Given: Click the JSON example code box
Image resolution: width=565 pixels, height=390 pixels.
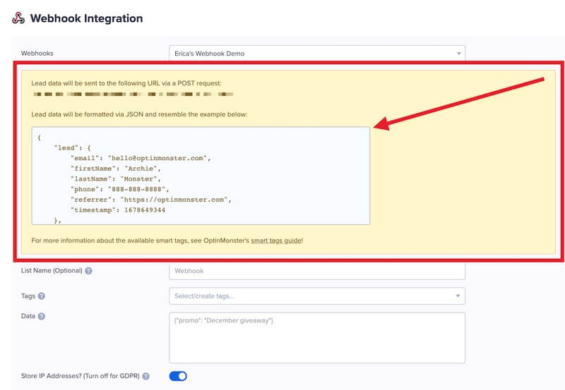Looking at the screenshot, I should click(201, 176).
